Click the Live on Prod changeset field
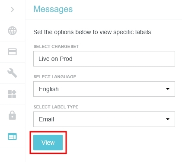 pyautogui.click(x=104, y=59)
